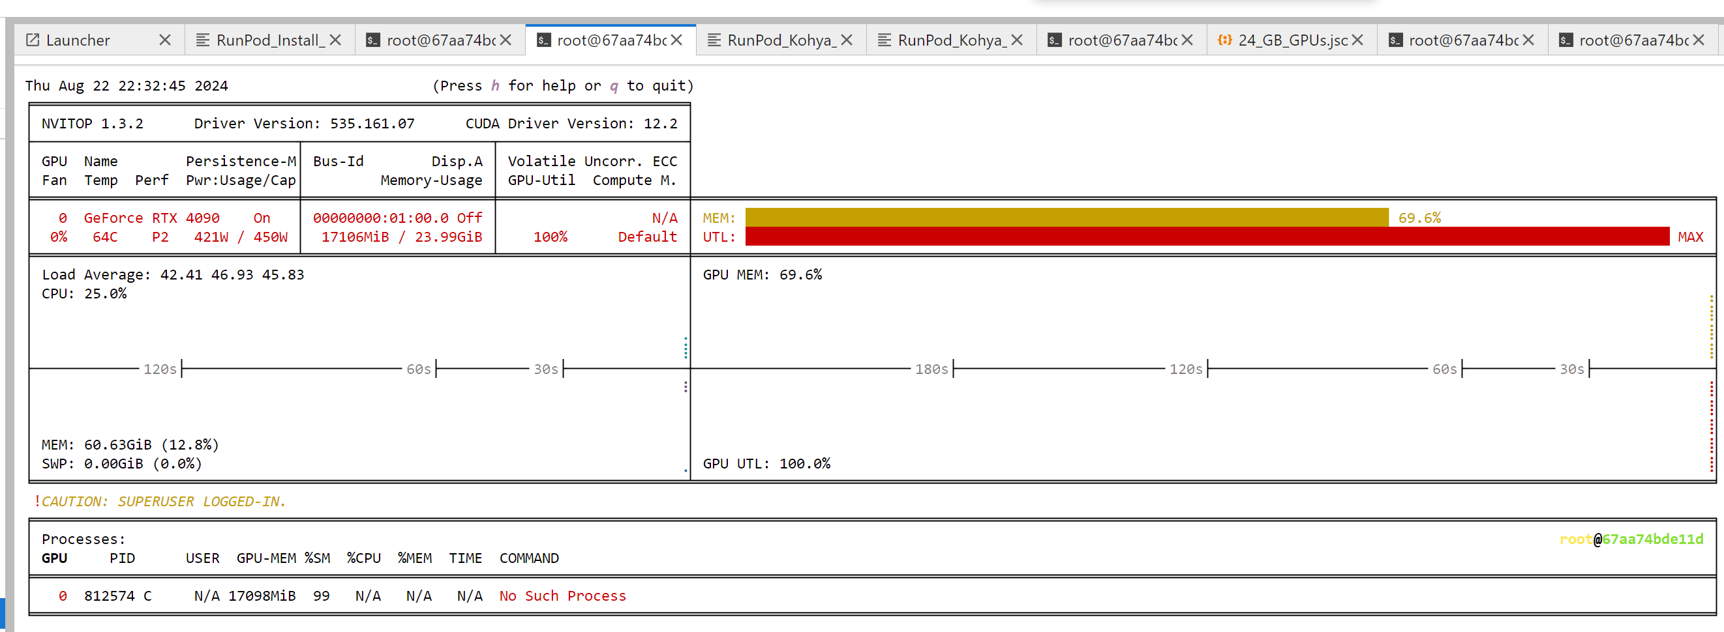Click the text file icon on first RunPod_Kohya_ tab
Image resolution: width=1724 pixels, height=632 pixels.
point(714,40)
